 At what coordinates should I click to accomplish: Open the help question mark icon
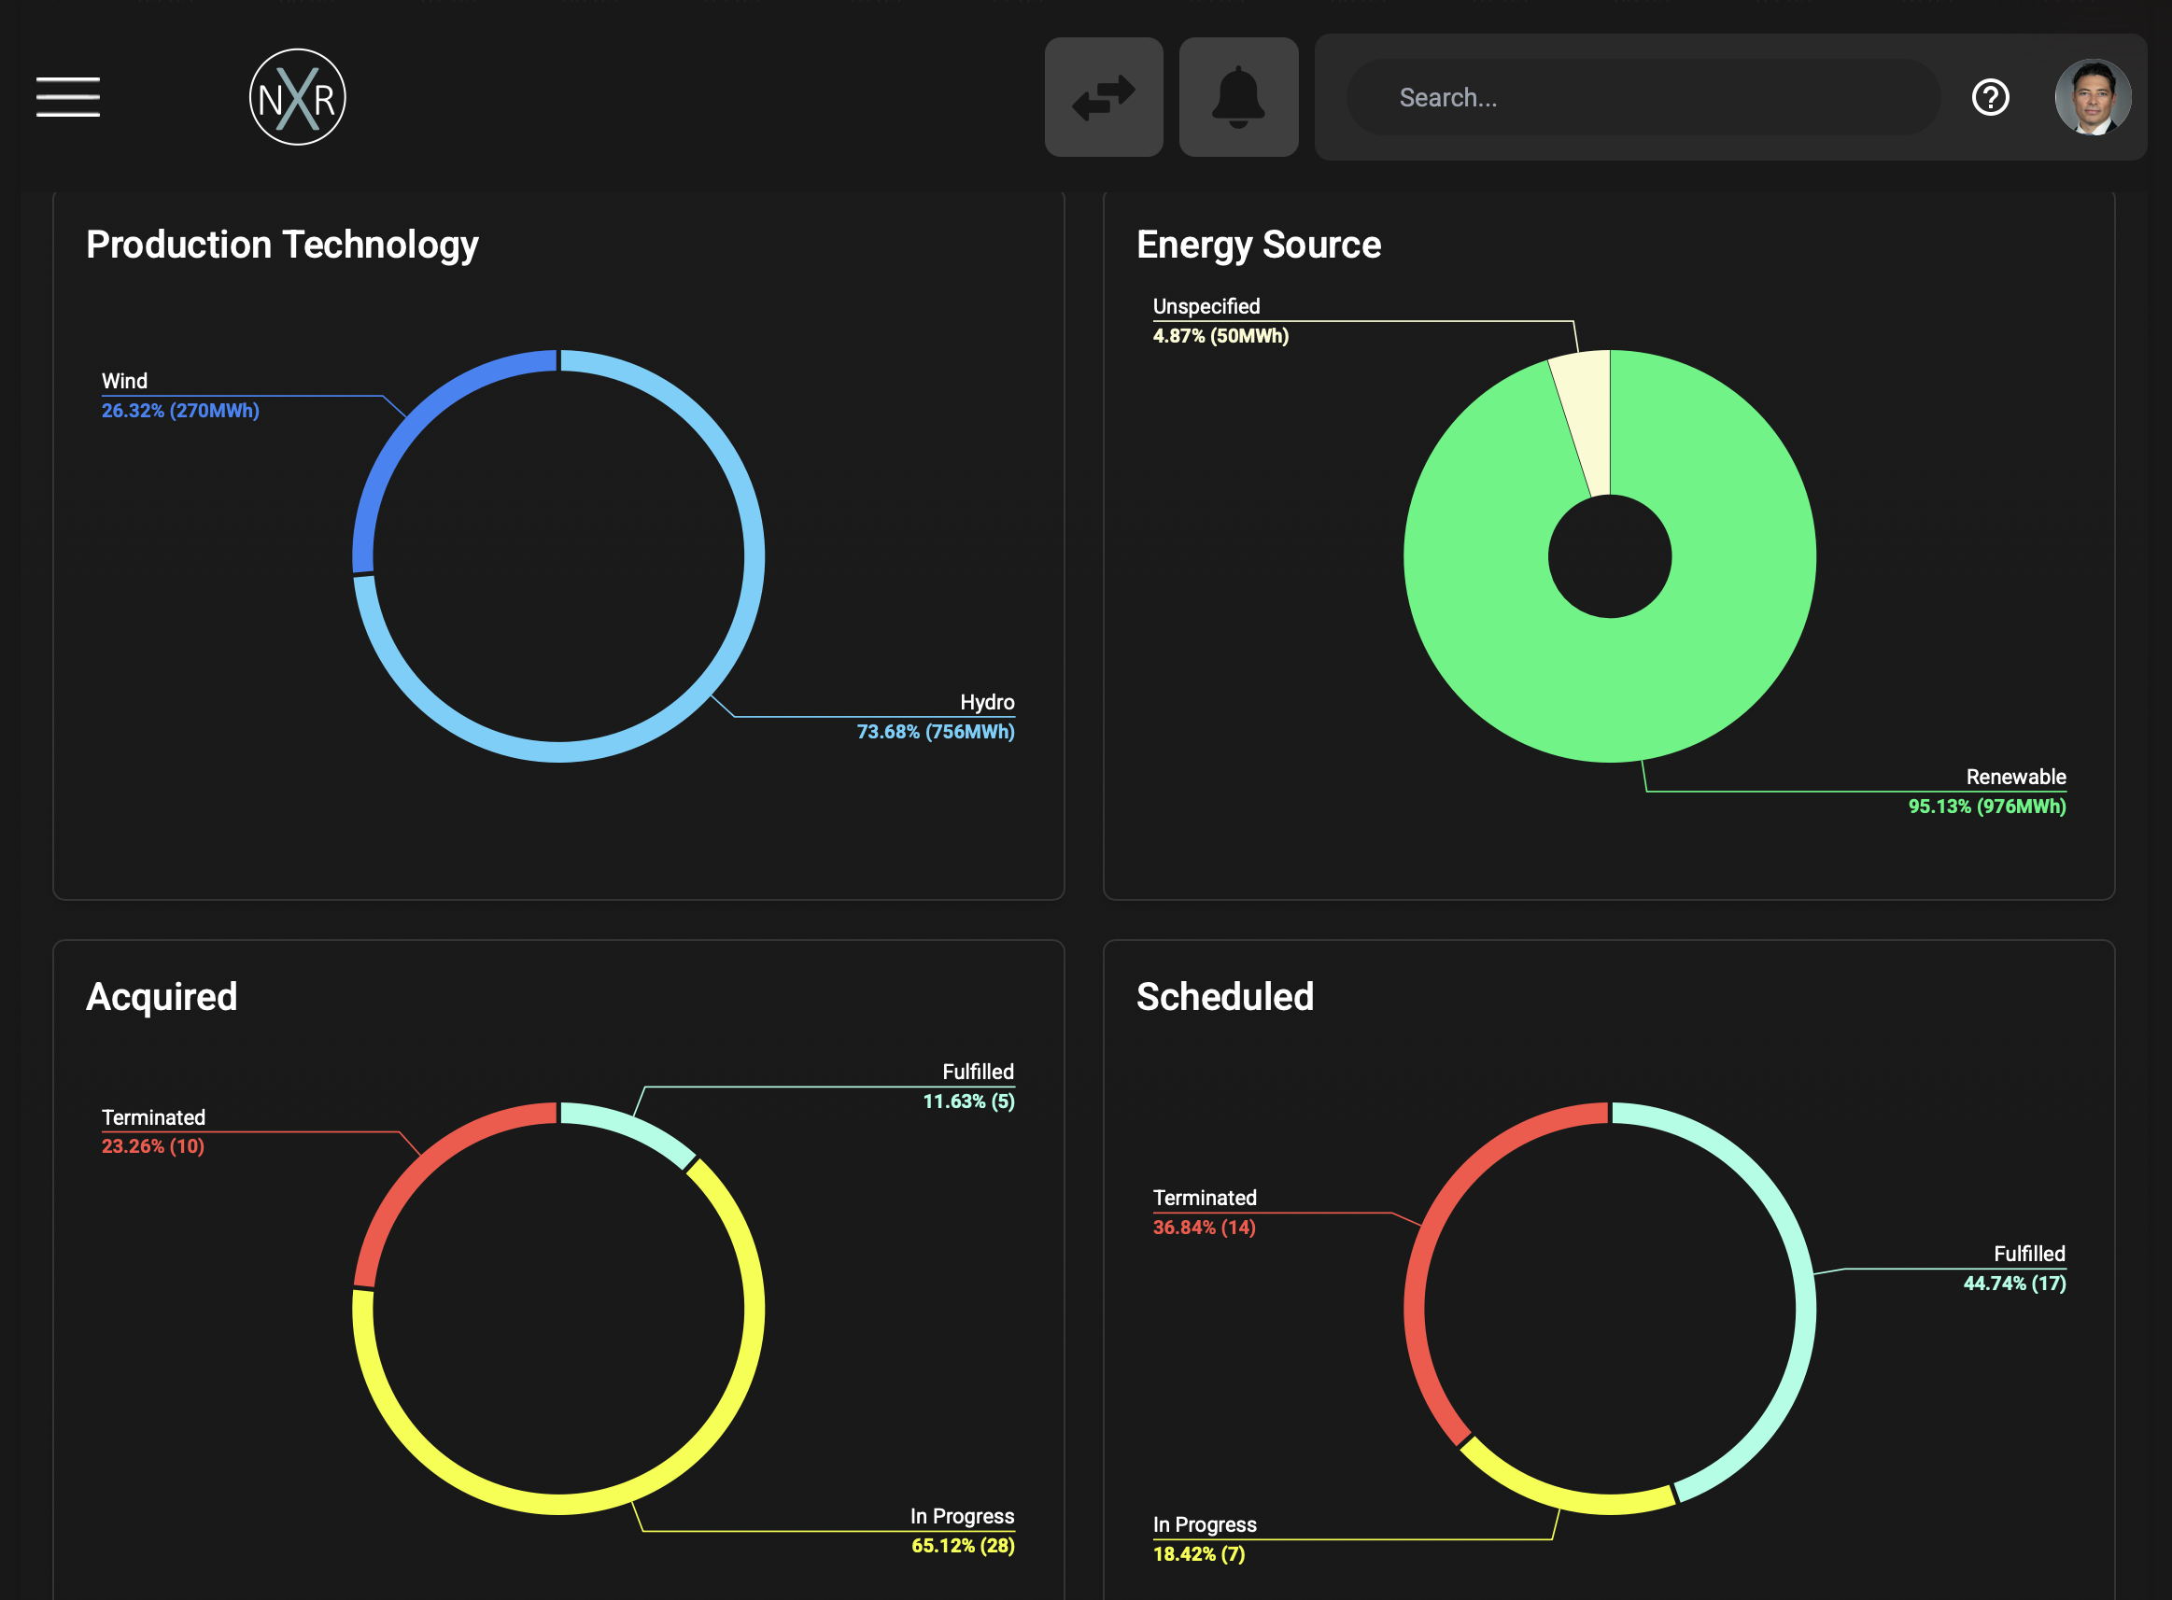pos(1990,97)
